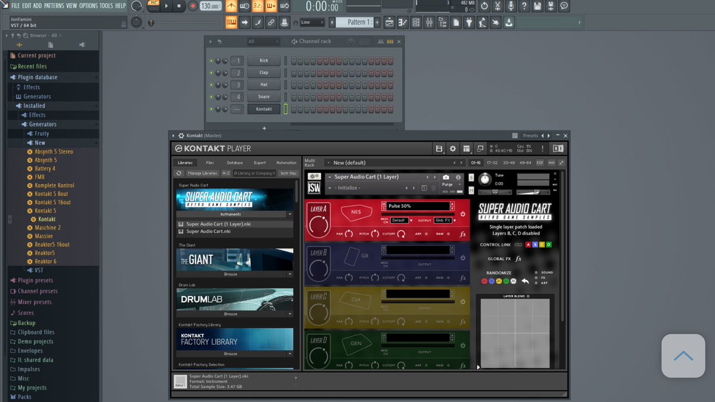Open the OPTIONS menu
Viewport: 715px width, 402px height.
pyautogui.click(x=88, y=5)
